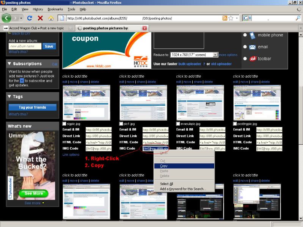Click the Google search engine icon
Viewport: 303px width, 227px height.
[246, 18]
